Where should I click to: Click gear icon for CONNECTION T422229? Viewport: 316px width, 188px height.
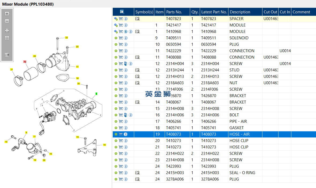[116, 51]
